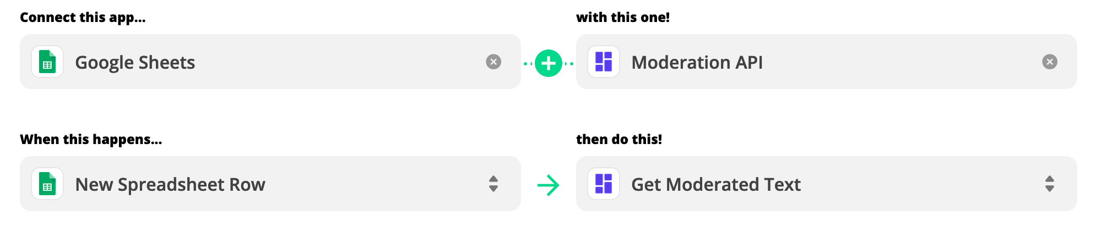Open the Get Moderated Text action dropdown

pyautogui.click(x=827, y=184)
